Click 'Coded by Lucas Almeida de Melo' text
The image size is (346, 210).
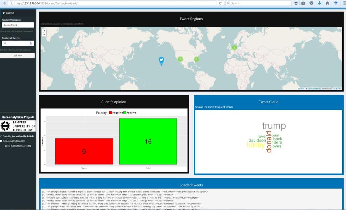click(18, 136)
